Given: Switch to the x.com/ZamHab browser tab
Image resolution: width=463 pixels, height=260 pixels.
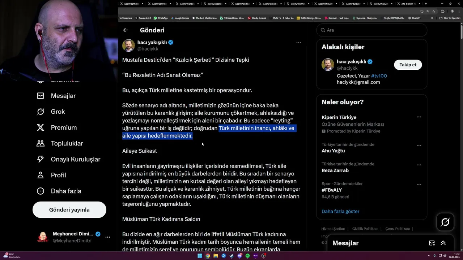Looking at the screenshot, I should (160, 4).
